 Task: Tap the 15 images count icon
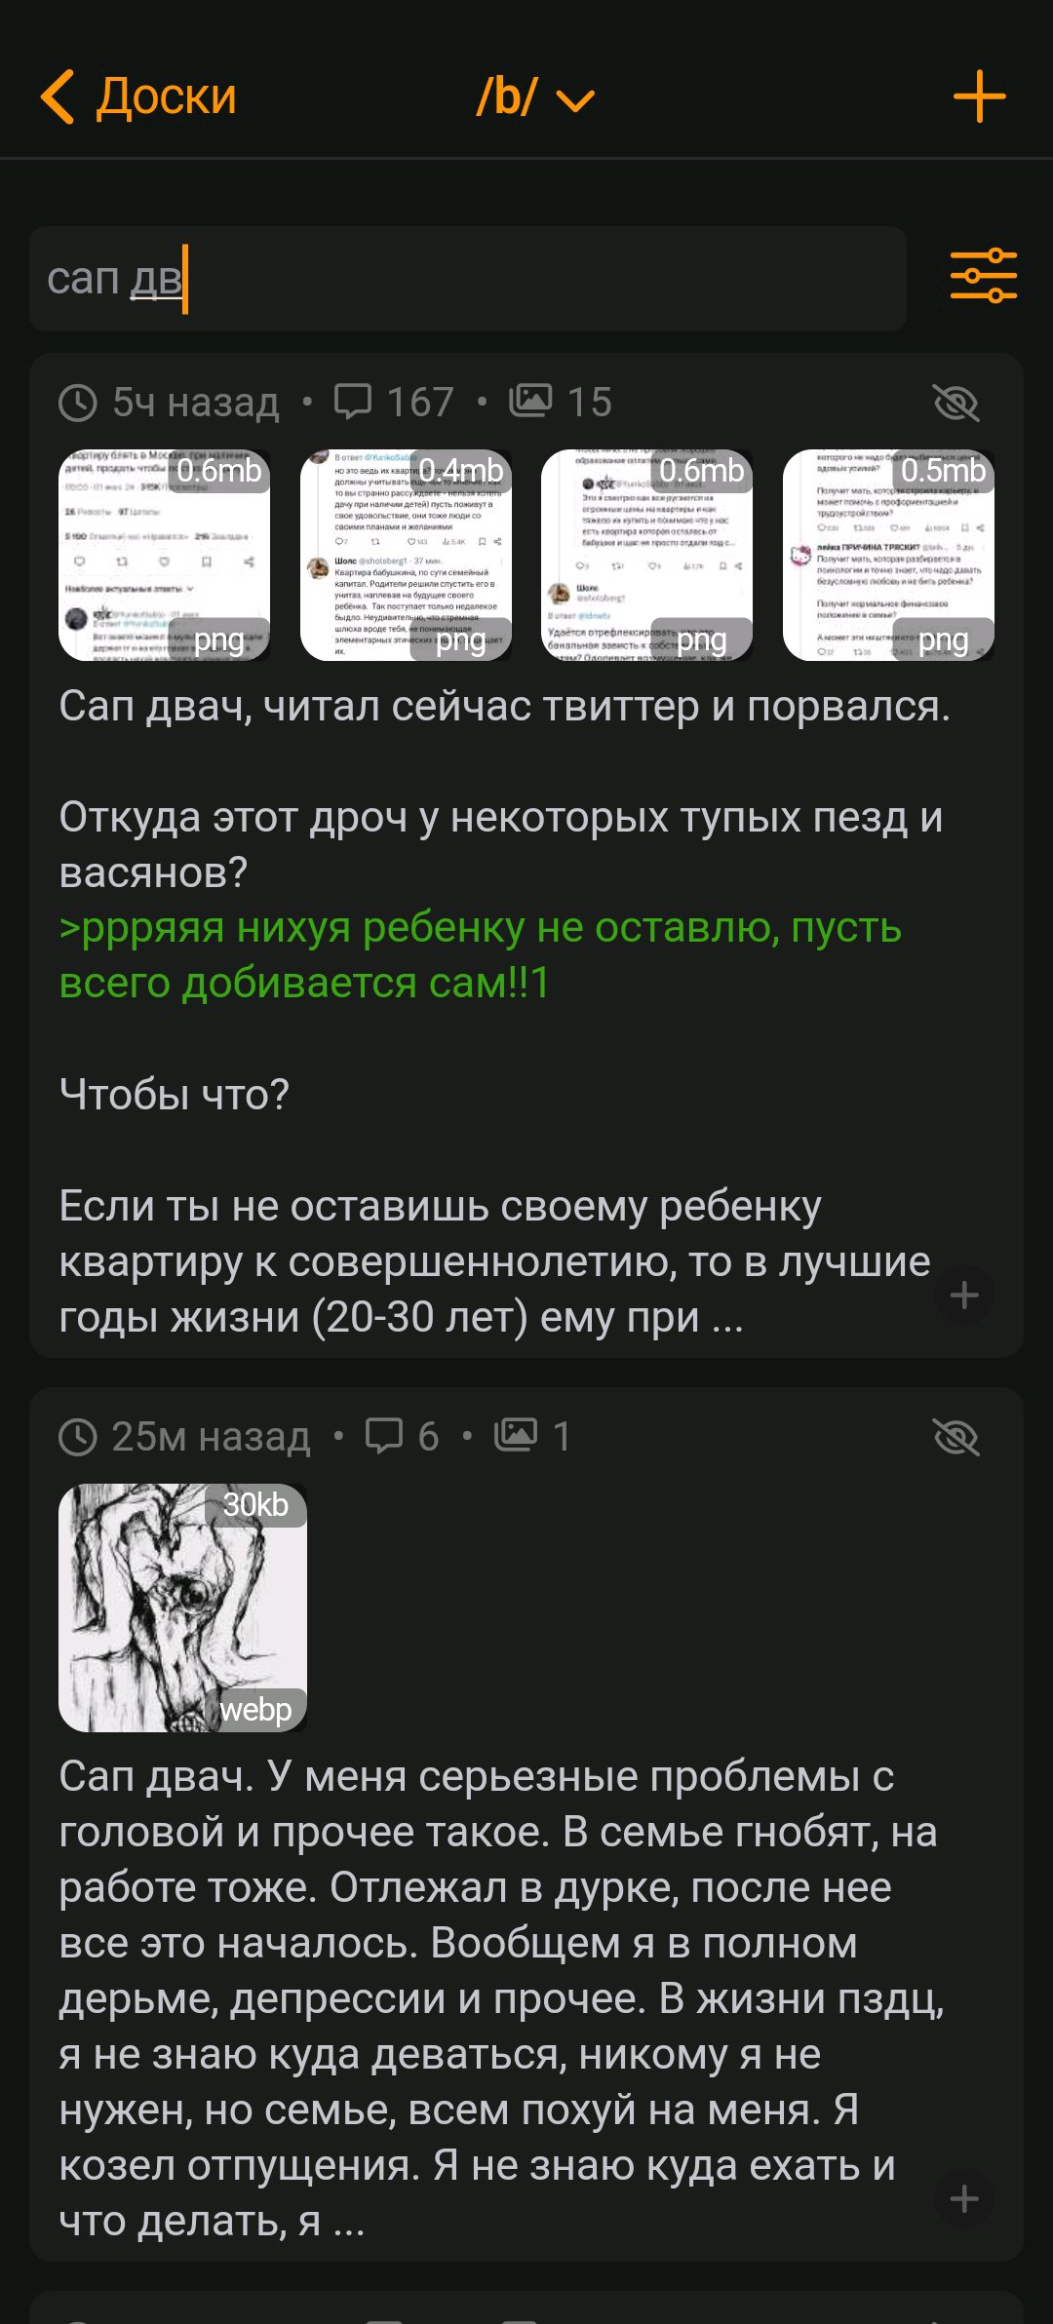pos(530,401)
